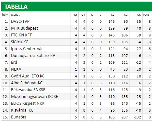Click the LG column header
Viewport: 154px width, 123px height.
(113, 15)
